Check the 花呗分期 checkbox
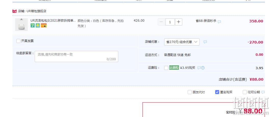This screenshot has width=271, height=117. coord(244,92)
